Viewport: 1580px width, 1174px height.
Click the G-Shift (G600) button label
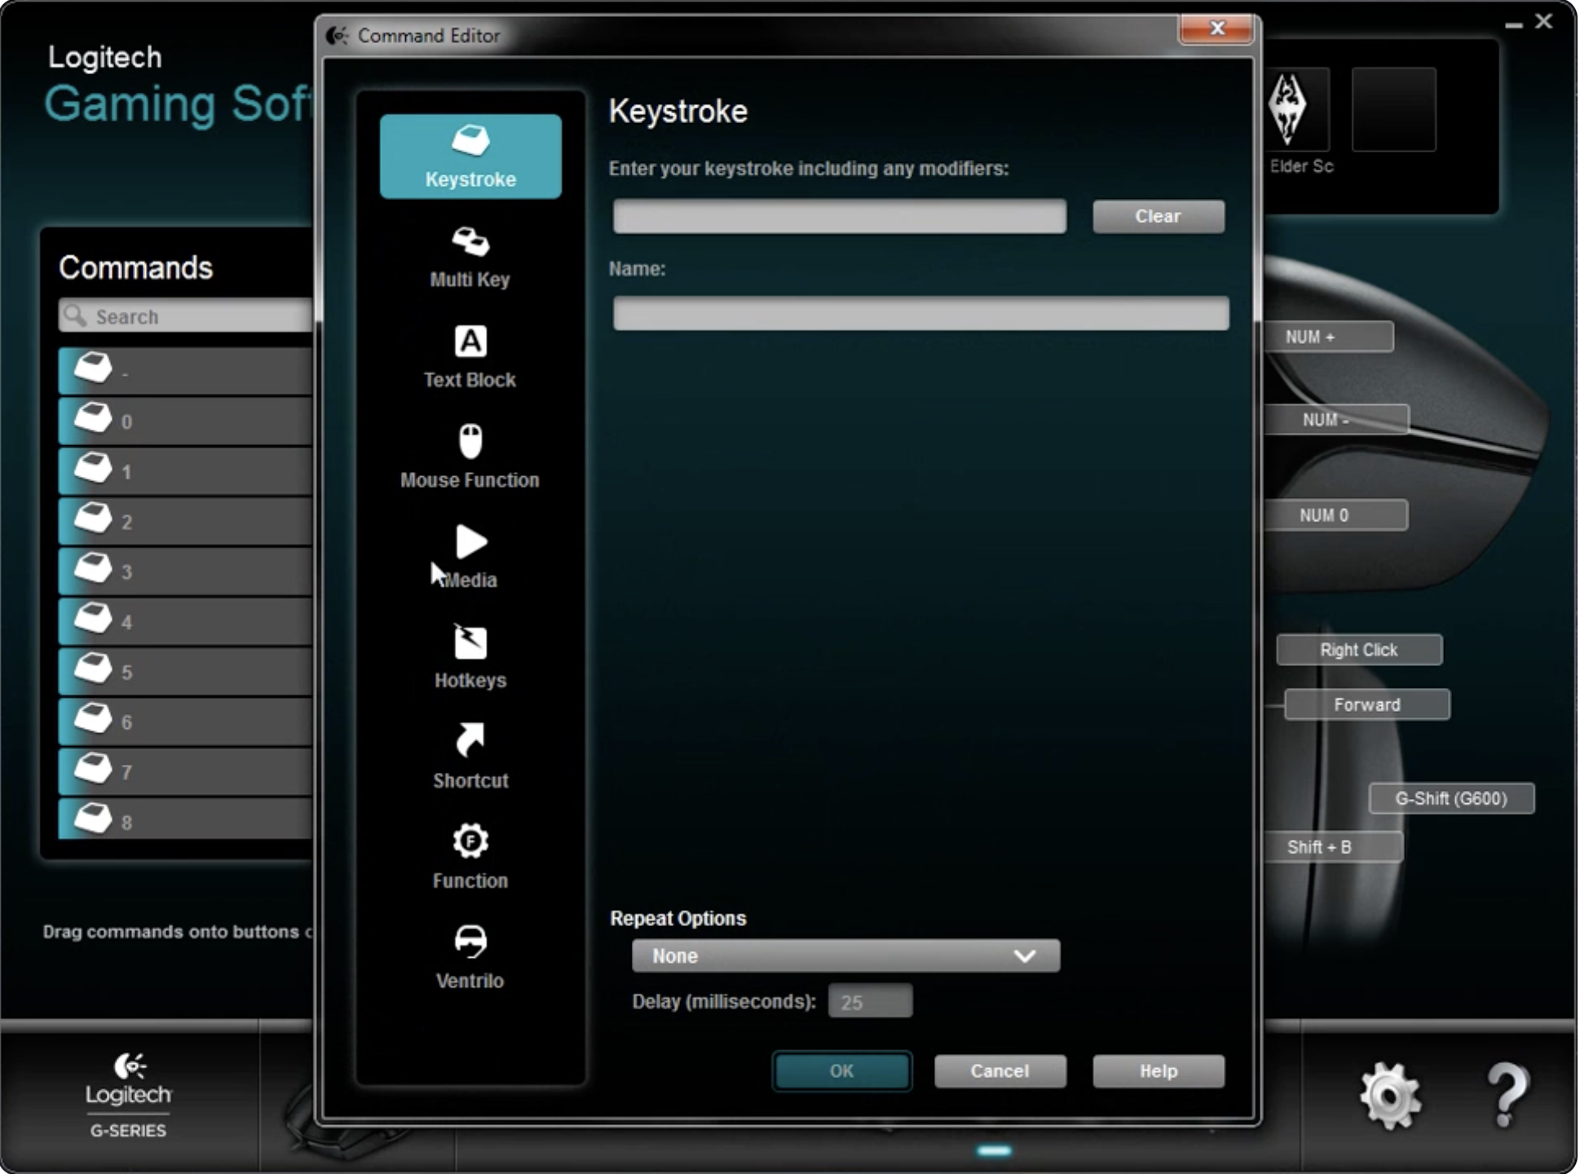(x=1450, y=798)
